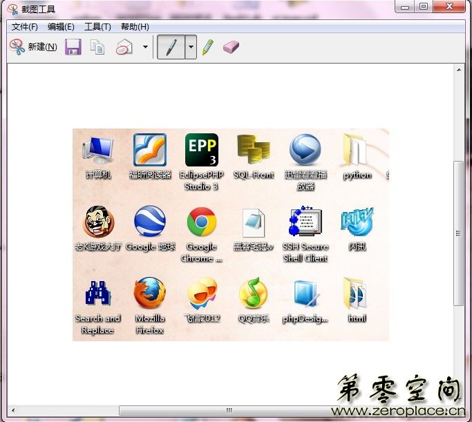The width and height of the screenshot is (472, 422).
Task: Open the send snip dropdown arrow
Action: (145, 47)
